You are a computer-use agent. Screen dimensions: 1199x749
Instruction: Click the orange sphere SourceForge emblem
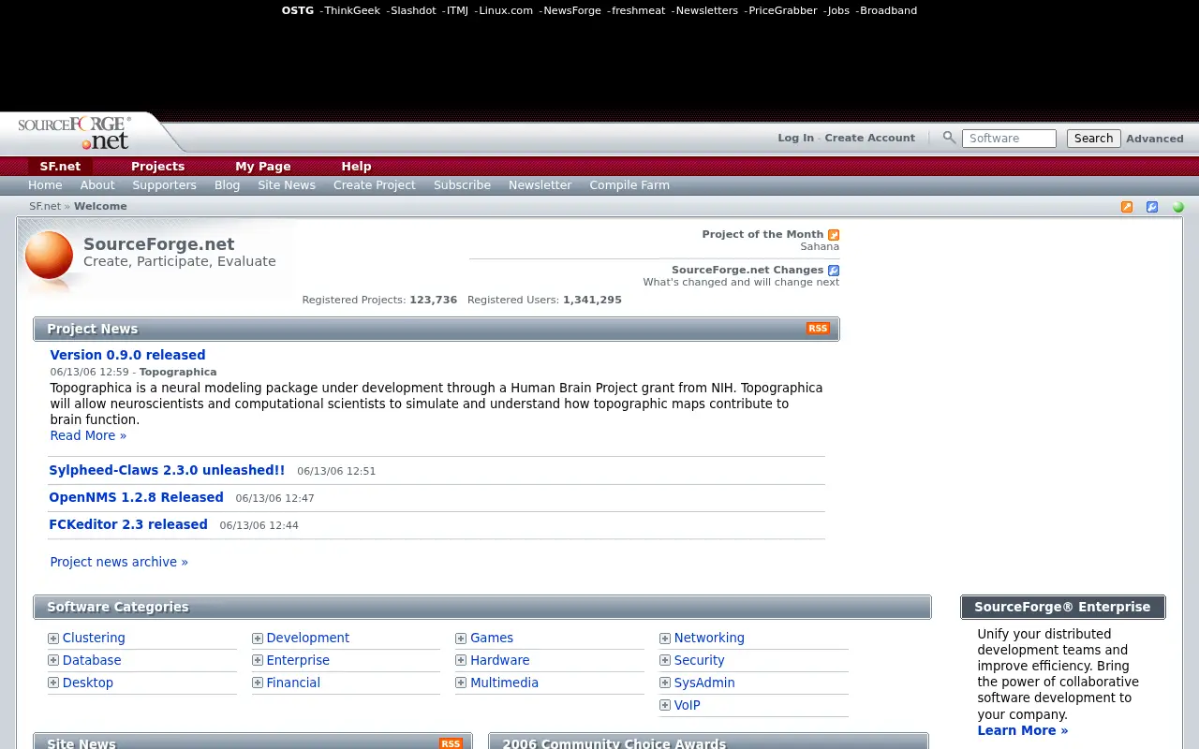49,255
